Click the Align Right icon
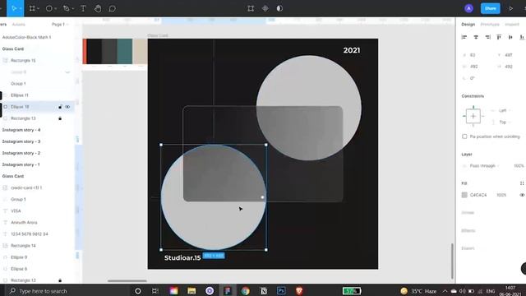Image resolution: width=526 pixels, height=296 pixels. [x=487, y=37]
